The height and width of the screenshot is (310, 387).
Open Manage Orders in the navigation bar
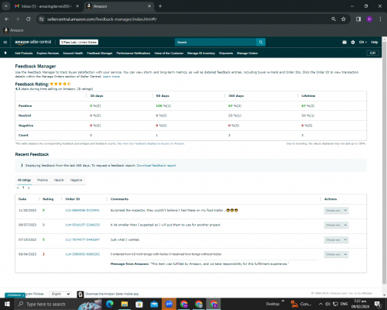click(x=247, y=53)
